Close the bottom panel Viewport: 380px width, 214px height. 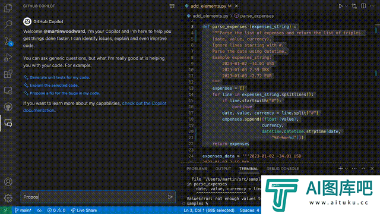tap(372, 168)
